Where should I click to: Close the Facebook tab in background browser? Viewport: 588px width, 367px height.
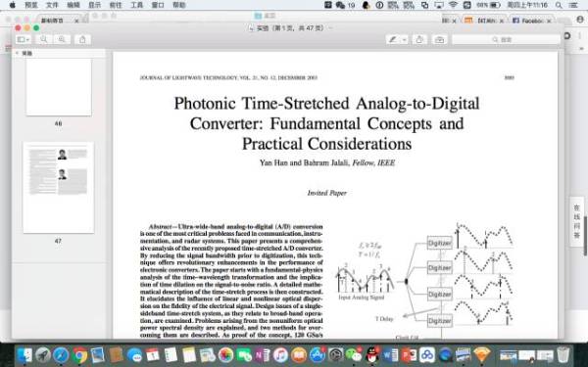coord(549,21)
